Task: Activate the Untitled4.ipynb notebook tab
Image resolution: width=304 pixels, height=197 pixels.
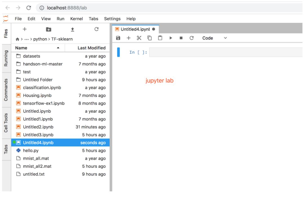Action: [135, 29]
